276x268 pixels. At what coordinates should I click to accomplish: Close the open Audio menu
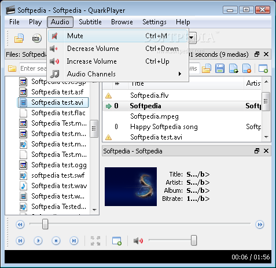click(60, 22)
